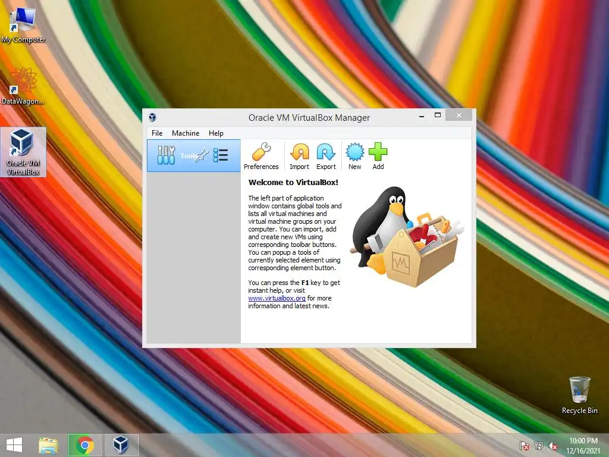The height and width of the screenshot is (457, 609).
Task: Select the My Computer desktop icon
Action: tap(23, 24)
